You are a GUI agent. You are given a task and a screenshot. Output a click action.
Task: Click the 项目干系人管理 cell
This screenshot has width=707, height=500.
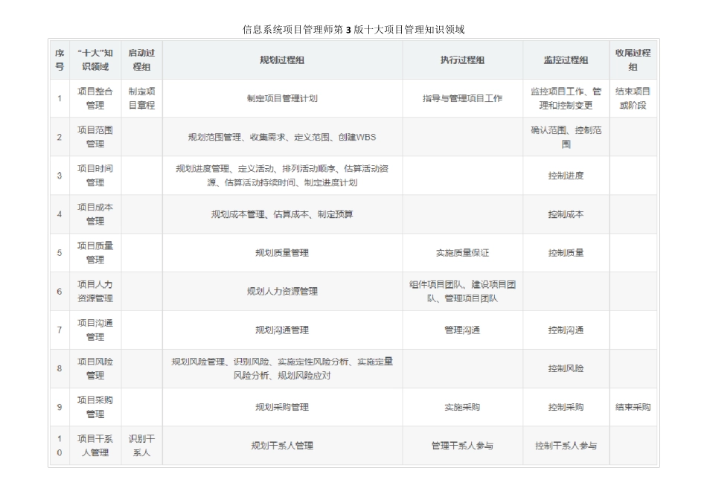coord(95,446)
